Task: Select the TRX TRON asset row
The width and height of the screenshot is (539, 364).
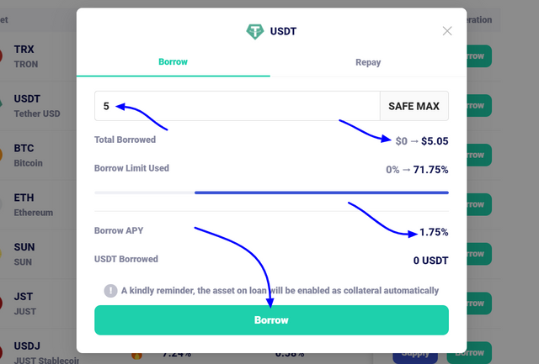Action: 38,56
